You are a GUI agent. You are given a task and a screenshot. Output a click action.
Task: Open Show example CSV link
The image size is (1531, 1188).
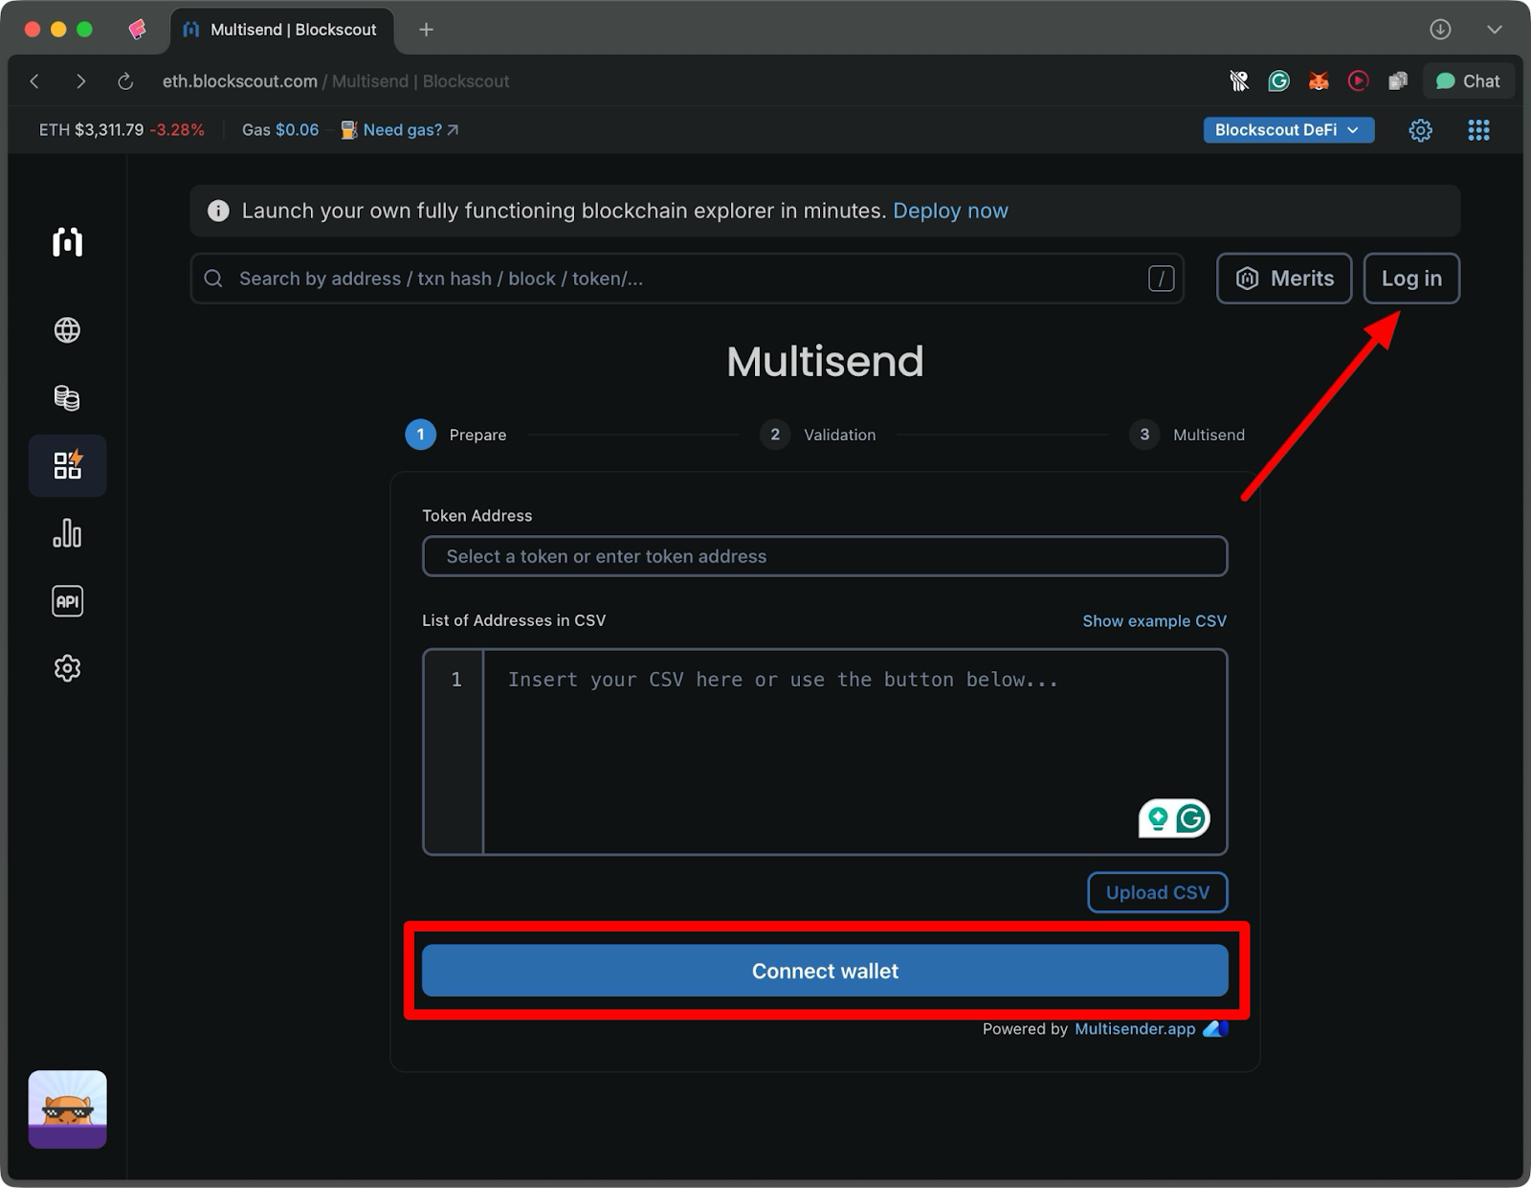1154,620
